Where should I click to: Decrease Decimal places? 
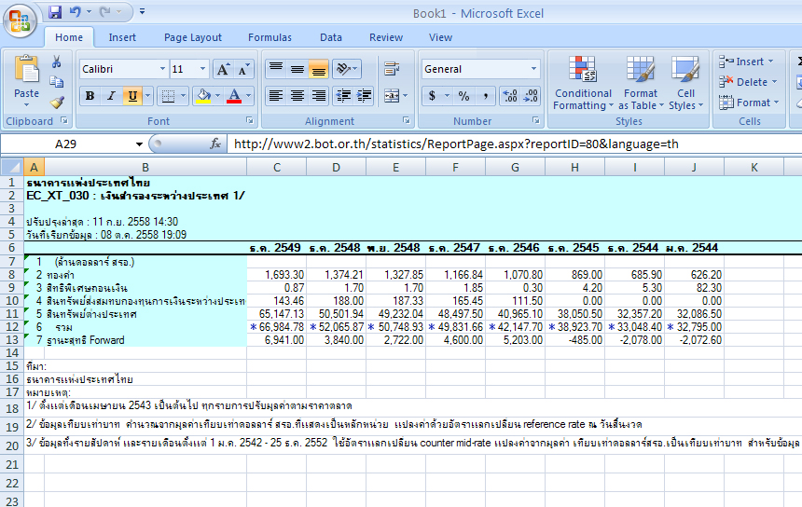click(531, 96)
